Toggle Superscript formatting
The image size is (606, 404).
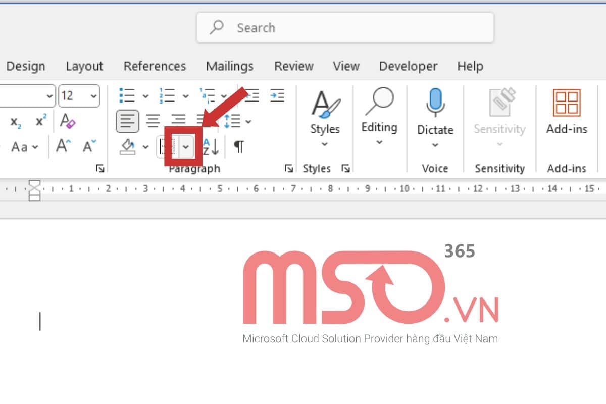41,121
